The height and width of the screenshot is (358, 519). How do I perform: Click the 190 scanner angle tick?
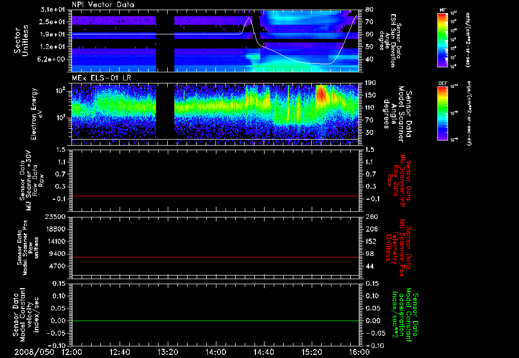pos(370,83)
